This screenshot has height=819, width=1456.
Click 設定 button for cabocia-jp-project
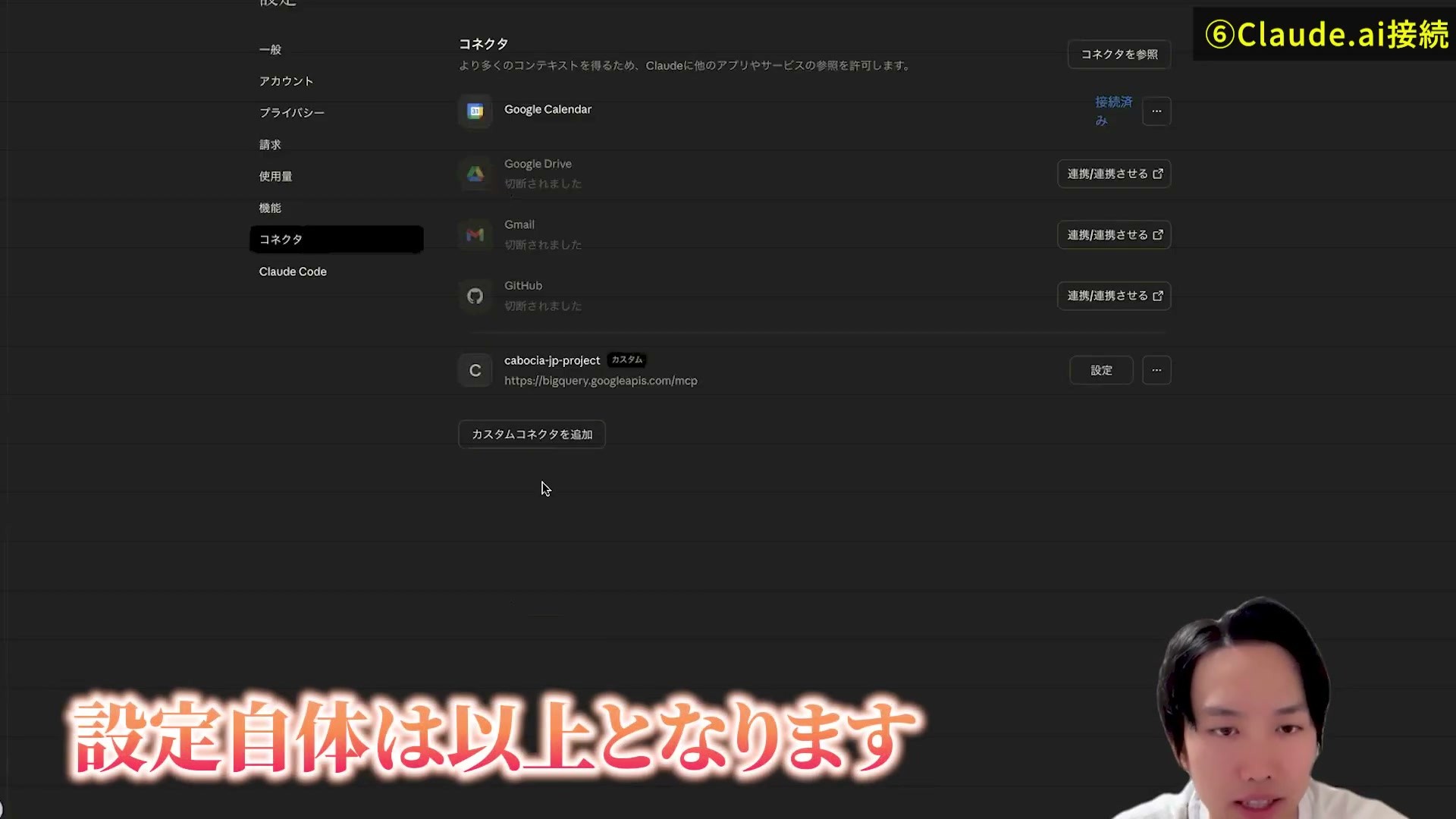[x=1101, y=370]
